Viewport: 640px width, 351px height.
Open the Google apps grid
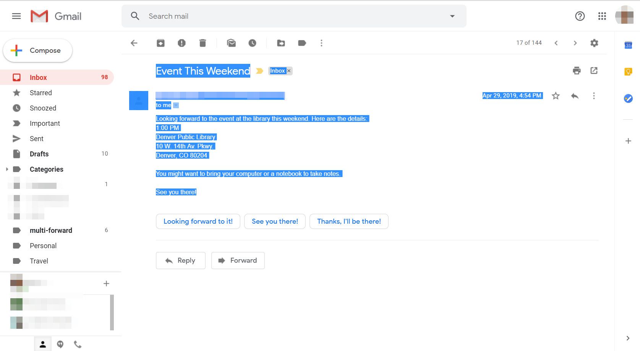[x=602, y=16]
